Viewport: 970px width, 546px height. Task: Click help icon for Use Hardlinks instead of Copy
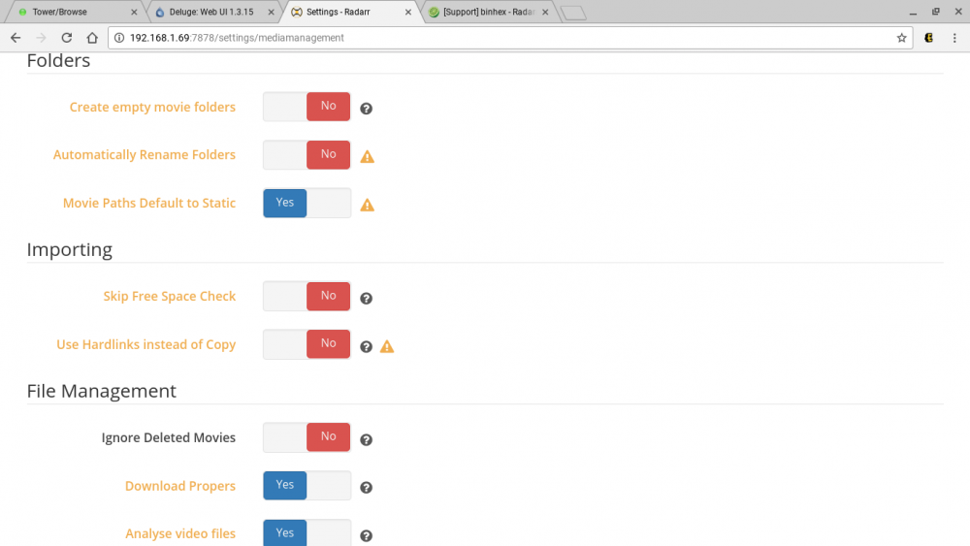tap(367, 347)
